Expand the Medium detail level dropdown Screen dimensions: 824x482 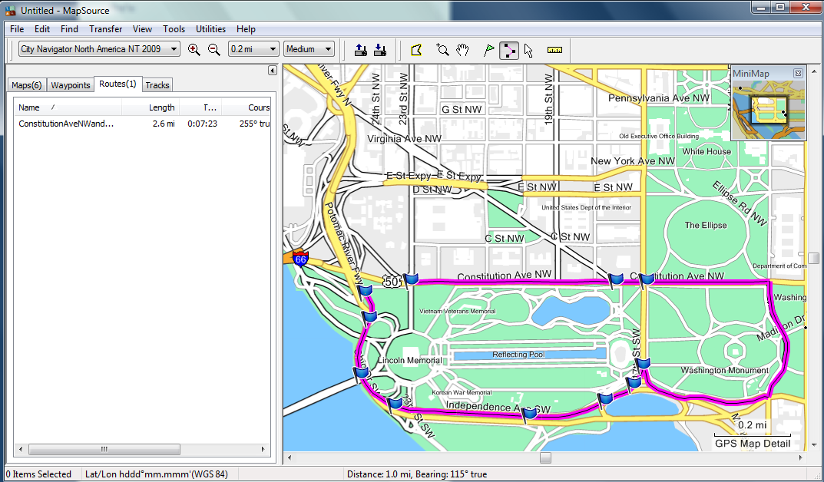309,49
